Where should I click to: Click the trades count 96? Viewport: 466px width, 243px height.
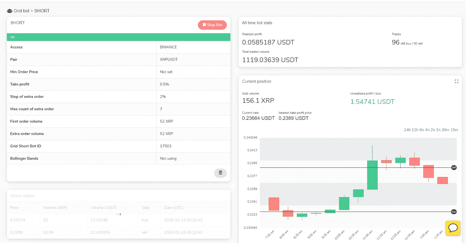(396, 42)
